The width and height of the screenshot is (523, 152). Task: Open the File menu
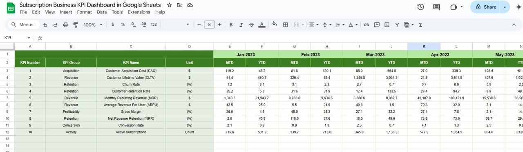click(x=23, y=12)
